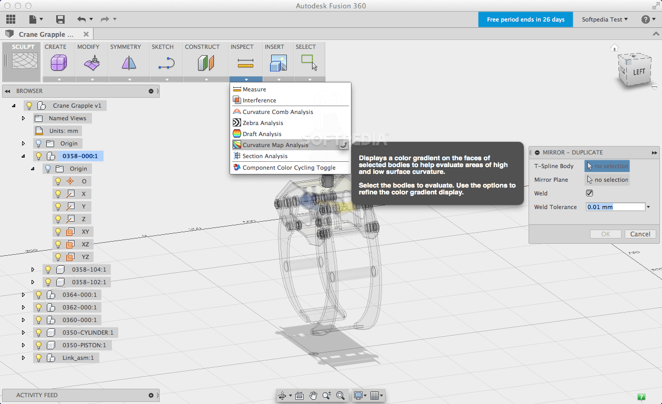This screenshot has width=662, height=404.
Task: Toggle visibility bulb for YZ plane
Action: tap(58, 257)
